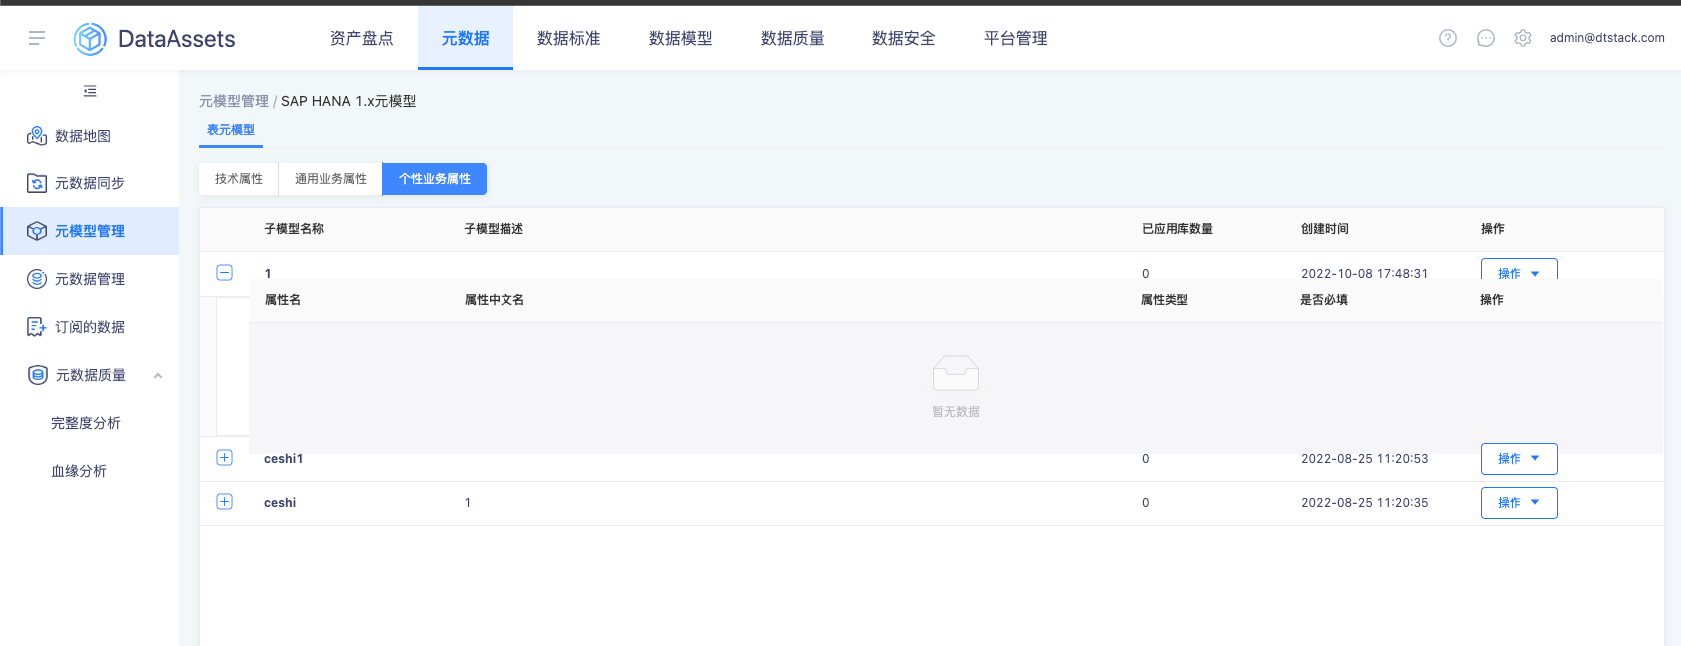Select the 个性业务属性 tab
This screenshot has width=1681, height=646.
coord(435,179)
